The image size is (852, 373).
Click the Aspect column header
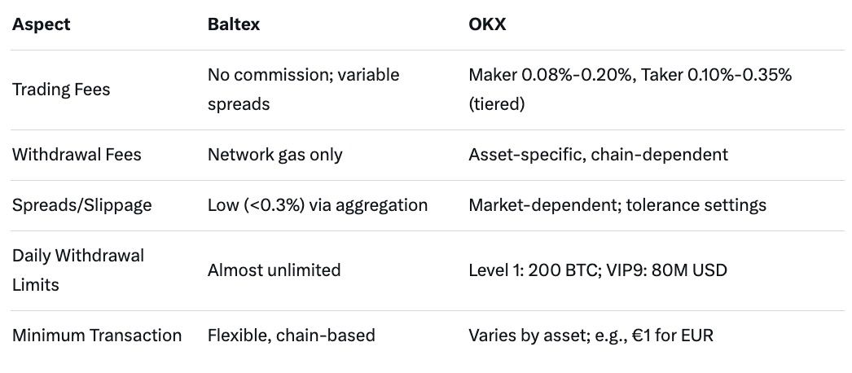[x=41, y=24]
